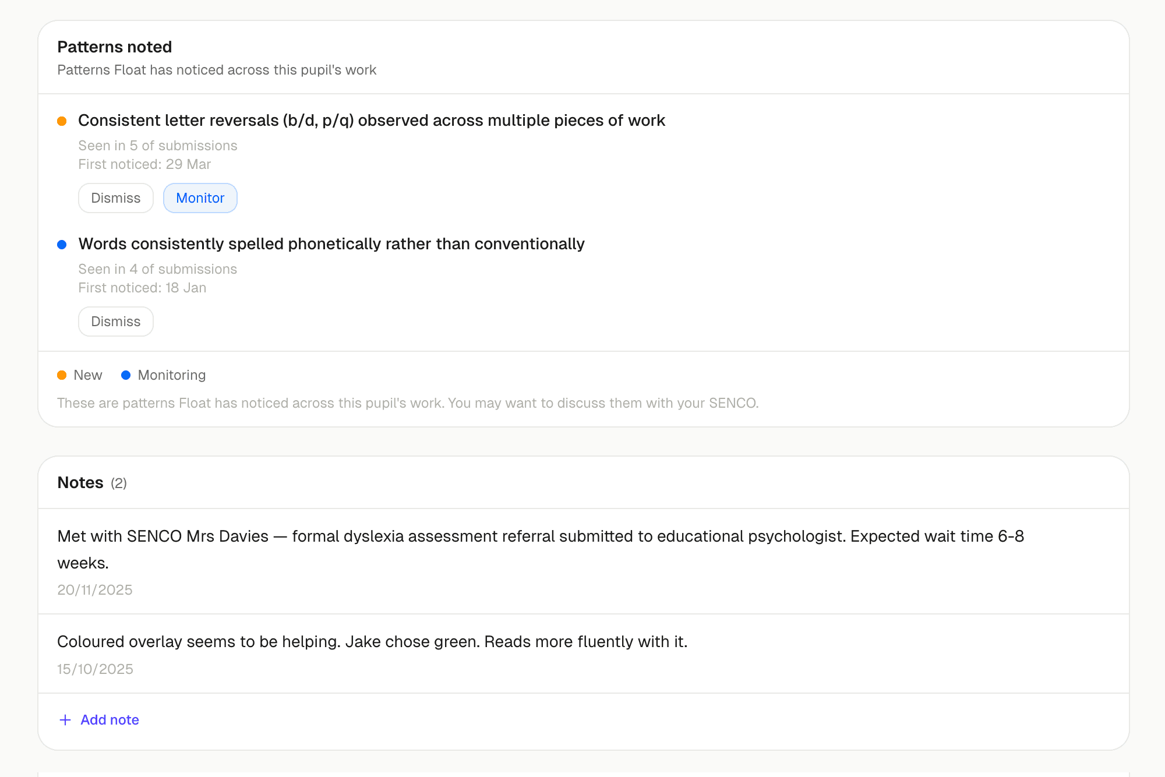
Task: Open the letter reversals pattern title
Action: coord(371,121)
